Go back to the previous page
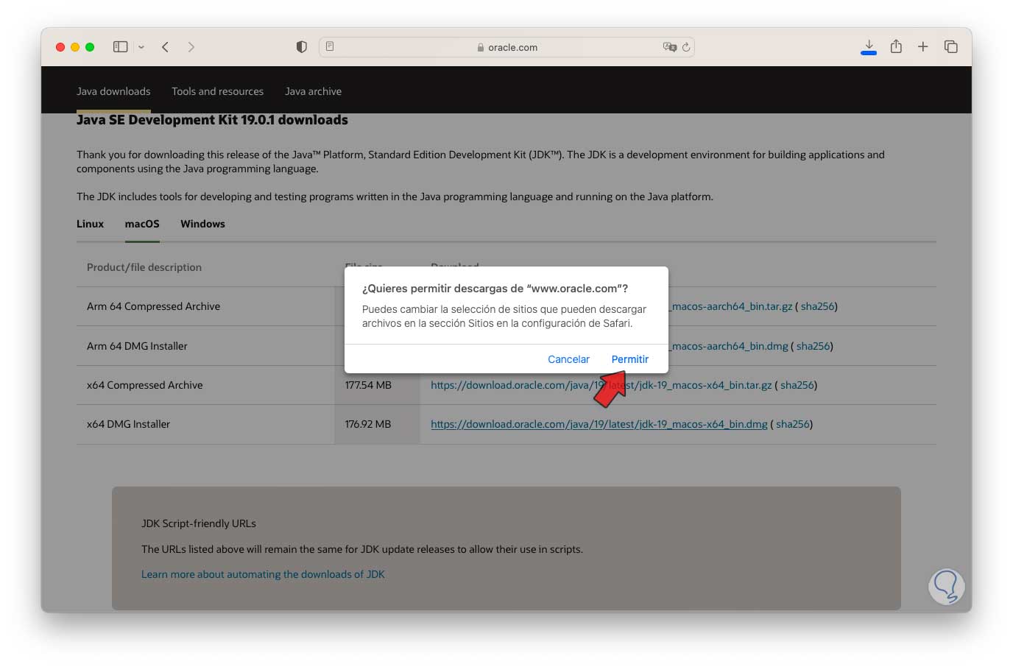This screenshot has height=667, width=1013. (x=166, y=47)
